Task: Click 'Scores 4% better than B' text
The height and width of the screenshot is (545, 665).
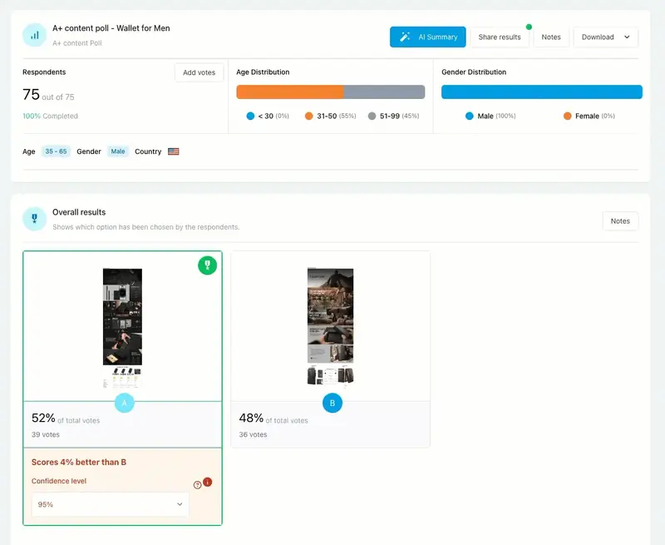Action: click(79, 463)
